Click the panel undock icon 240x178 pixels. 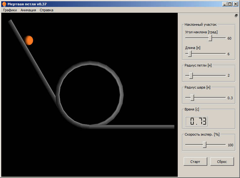pyautogui.click(x=236, y=16)
